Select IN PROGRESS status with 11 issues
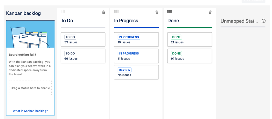Image resolution: width=272 pixels, height=119 pixels. click(136, 56)
